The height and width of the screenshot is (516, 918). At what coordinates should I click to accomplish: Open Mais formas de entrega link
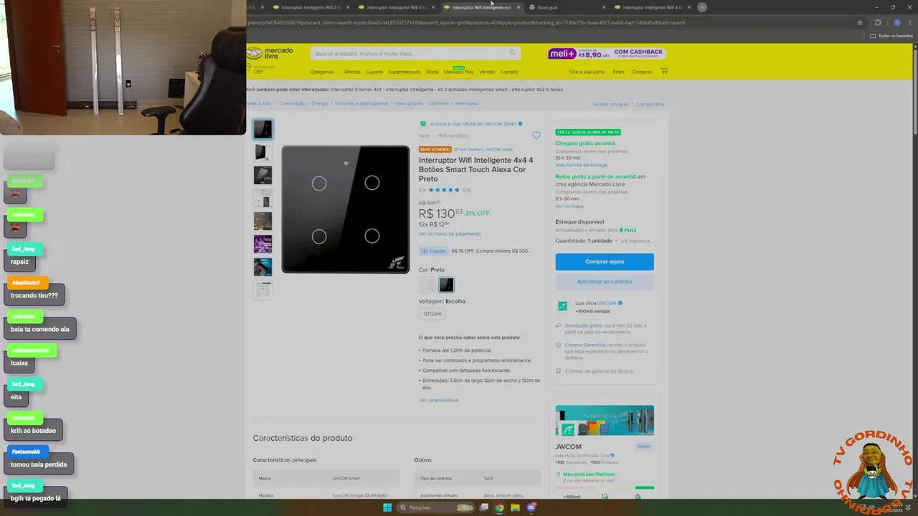click(x=581, y=165)
